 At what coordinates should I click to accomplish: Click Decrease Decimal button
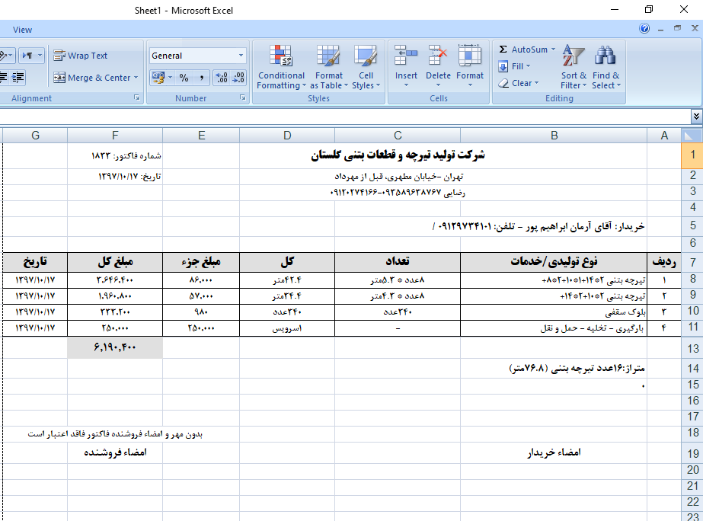point(238,78)
